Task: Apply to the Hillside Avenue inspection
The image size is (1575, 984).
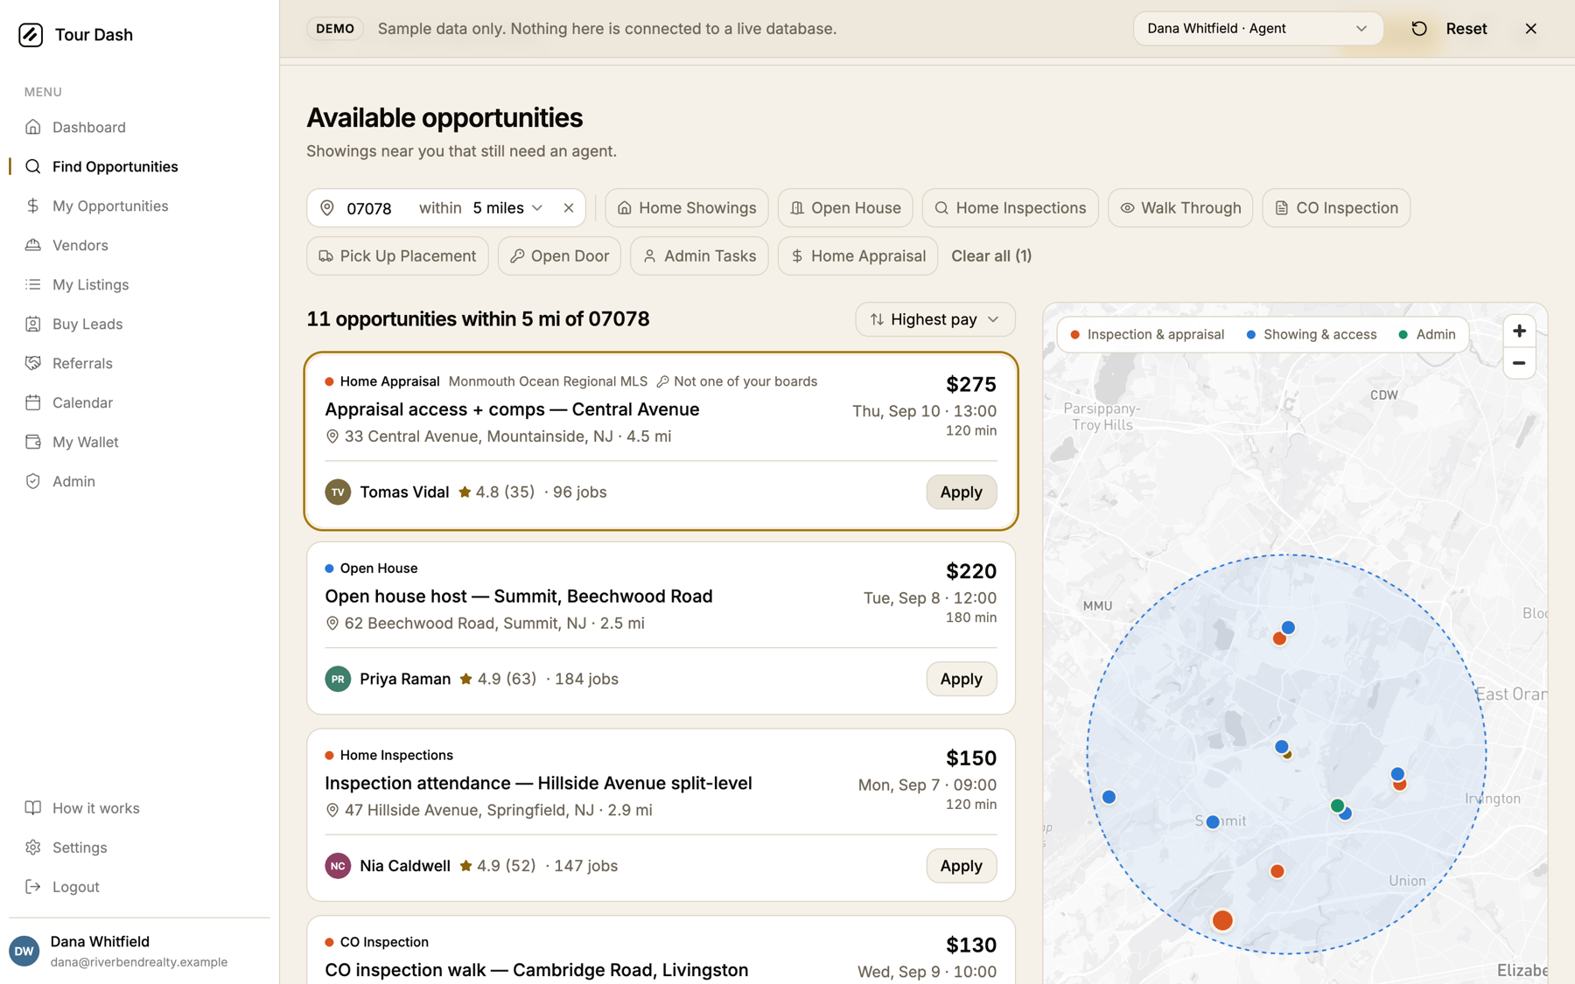Action: coord(961,866)
